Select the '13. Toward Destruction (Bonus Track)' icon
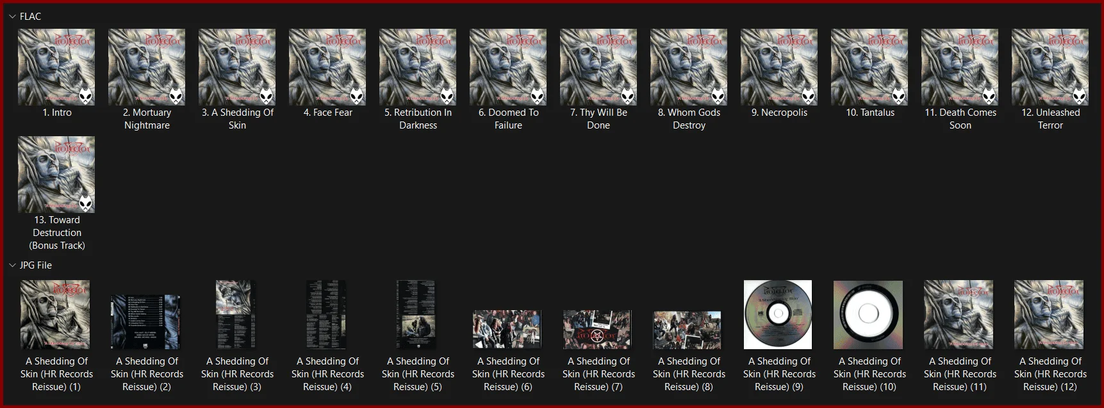The width and height of the screenshot is (1104, 408). [56, 175]
